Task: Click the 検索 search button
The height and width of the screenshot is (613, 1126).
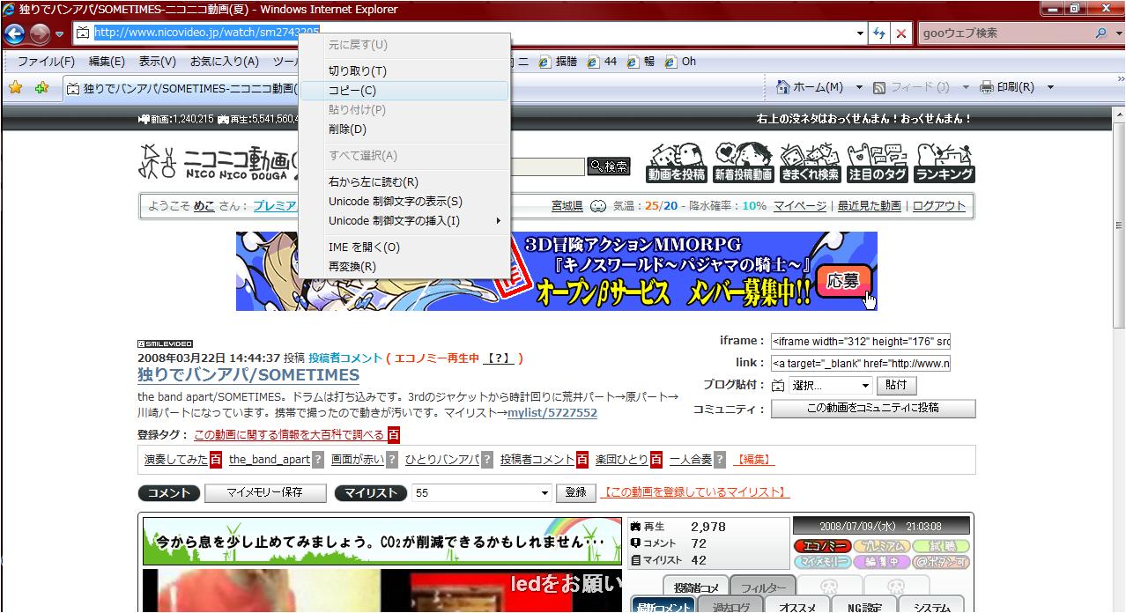Action: [609, 166]
